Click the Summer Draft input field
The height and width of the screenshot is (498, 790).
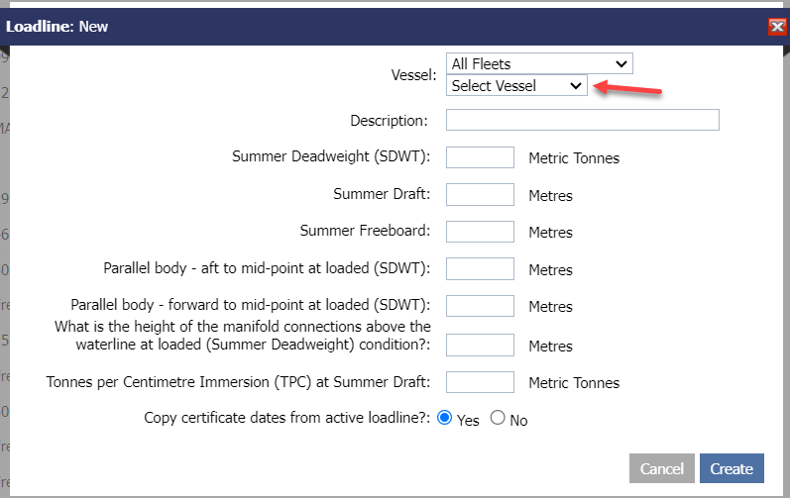pyautogui.click(x=480, y=195)
